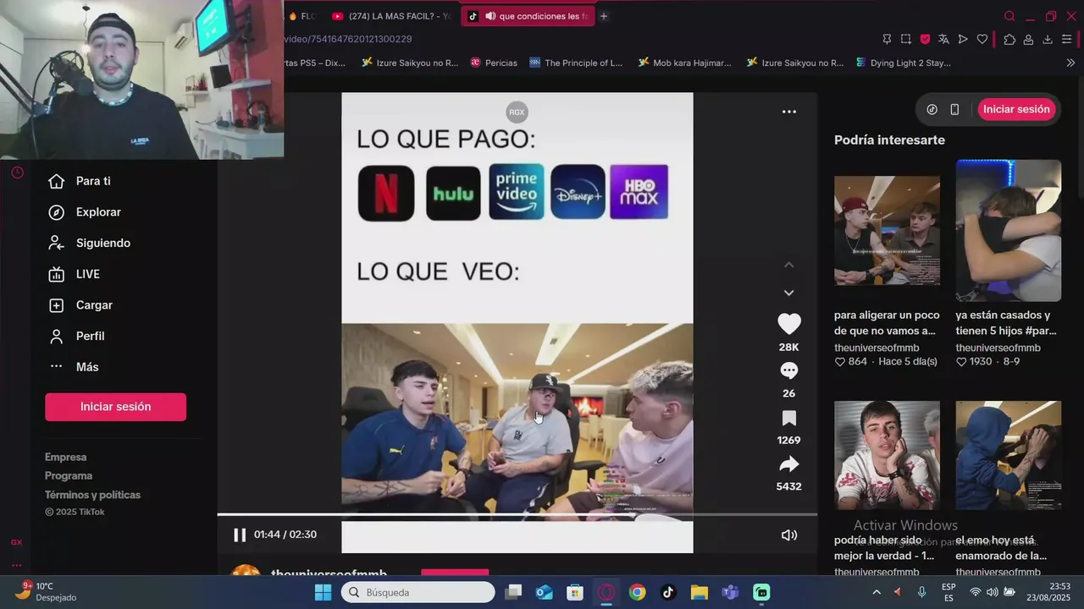Select the 'que condiciones les' TikTok tab
This screenshot has height=609, width=1084.
528,16
